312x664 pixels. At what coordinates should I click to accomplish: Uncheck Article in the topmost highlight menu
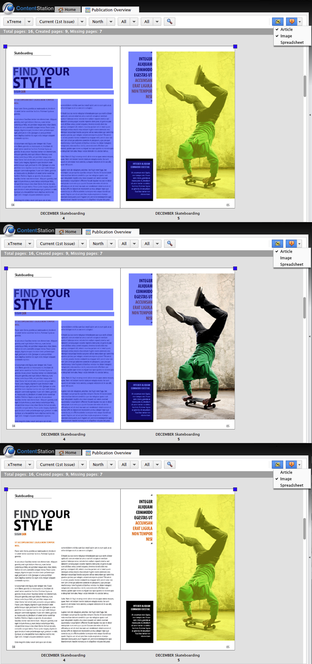tap(286, 29)
